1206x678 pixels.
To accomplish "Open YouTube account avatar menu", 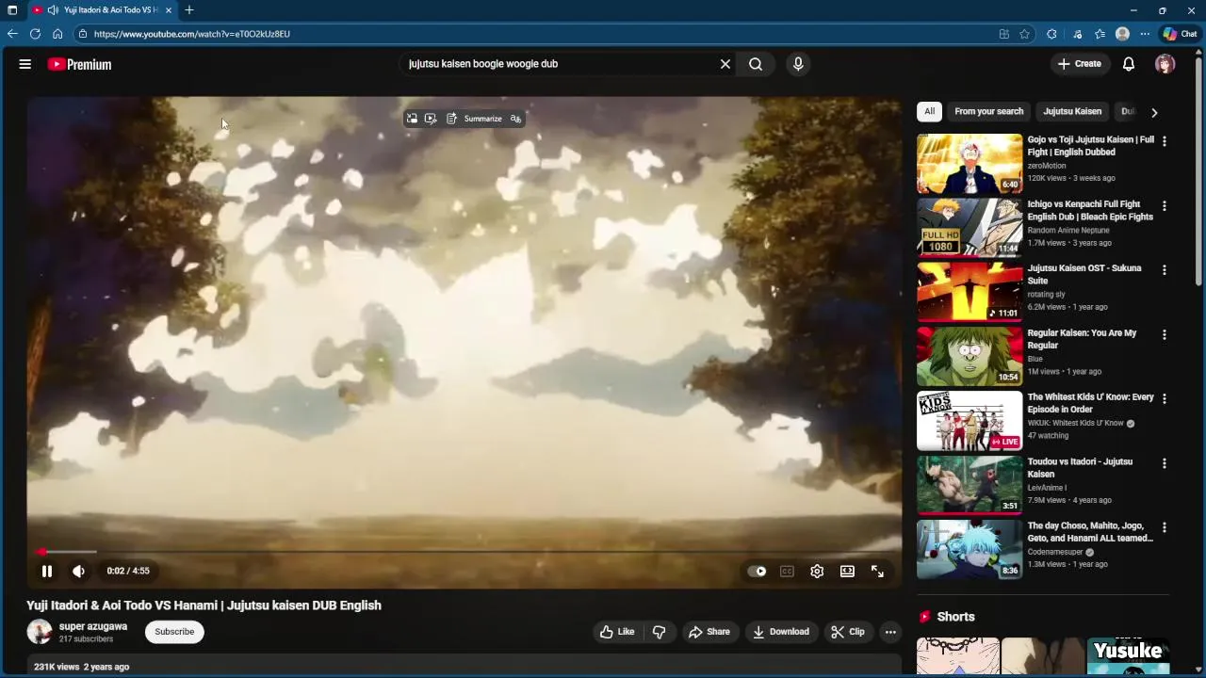I will 1165,64.
